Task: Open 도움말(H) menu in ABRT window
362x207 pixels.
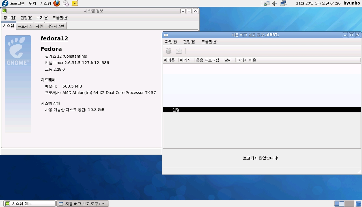Action: (209, 42)
